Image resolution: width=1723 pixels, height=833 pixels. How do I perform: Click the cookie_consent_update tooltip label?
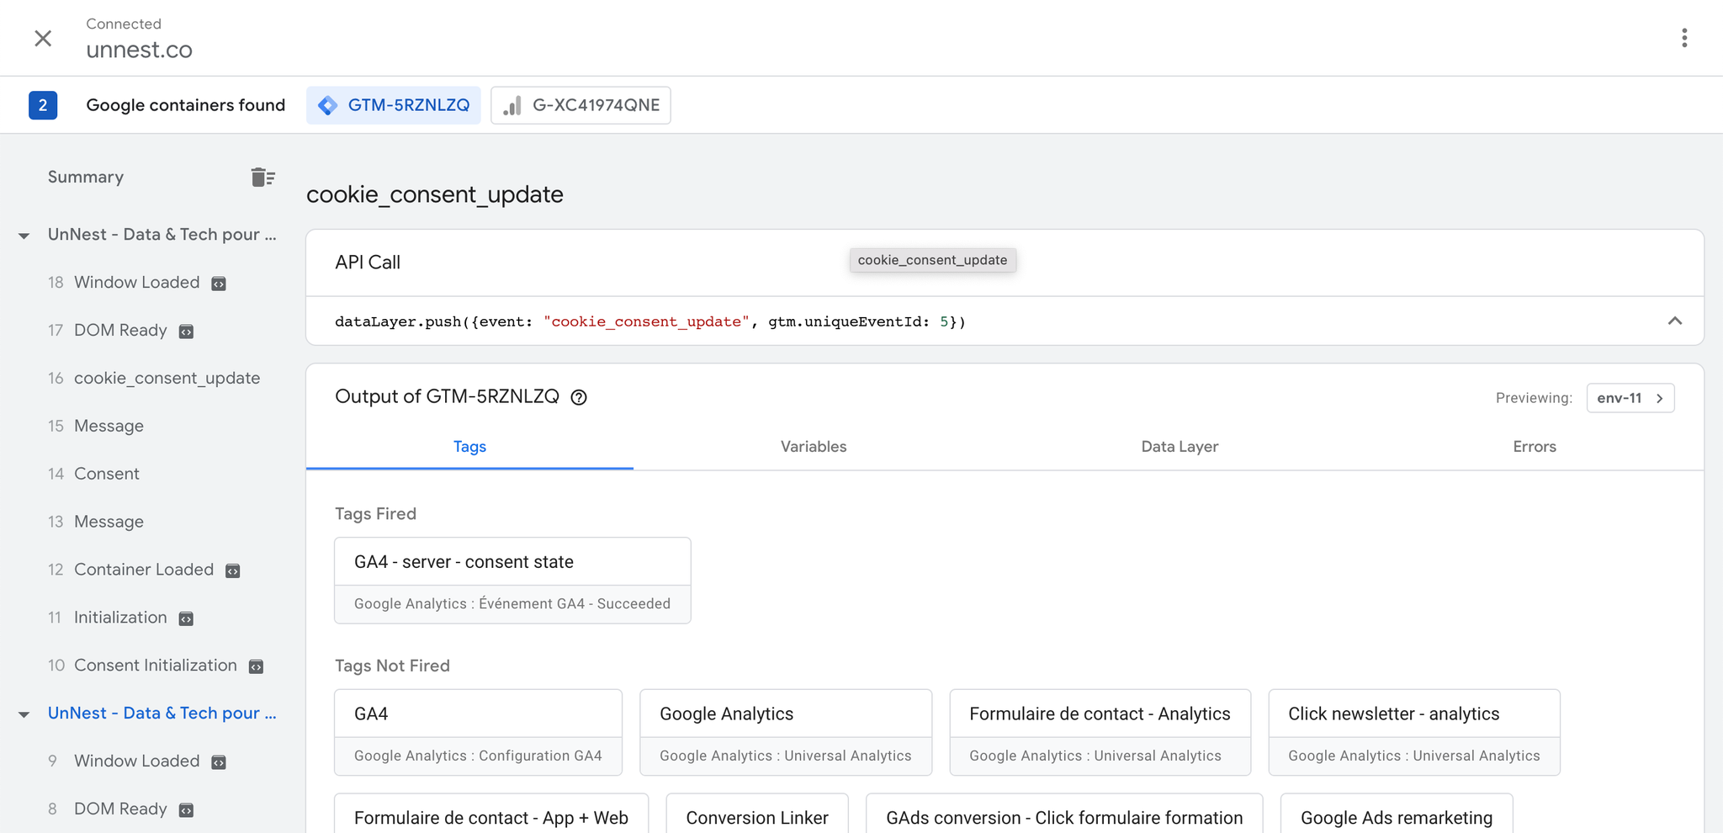click(x=932, y=260)
